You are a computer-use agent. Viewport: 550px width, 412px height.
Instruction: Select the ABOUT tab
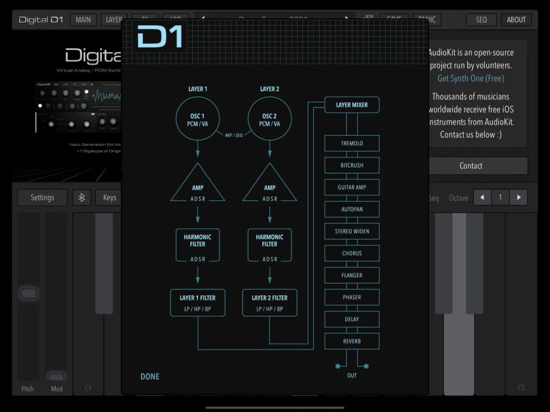(516, 20)
